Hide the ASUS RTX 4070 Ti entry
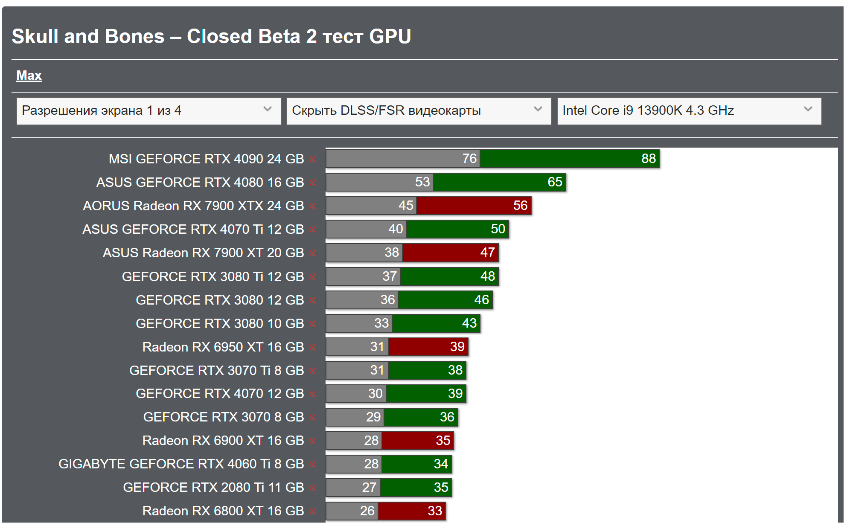The height and width of the screenshot is (523, 844). [x=312, y=230]
